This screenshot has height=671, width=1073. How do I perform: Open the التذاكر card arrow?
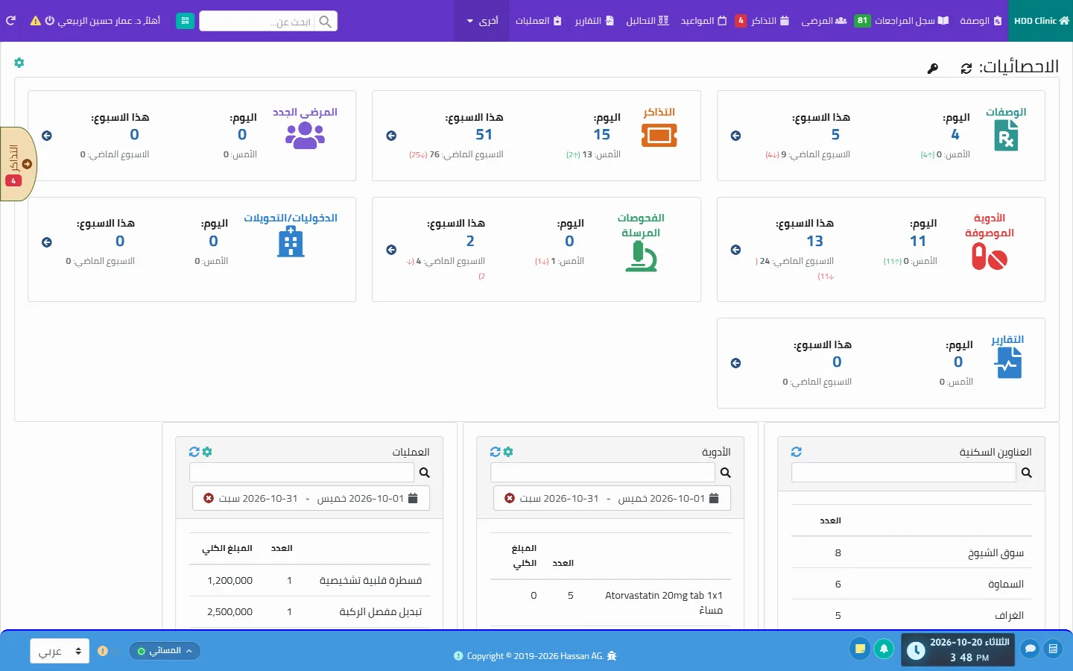[x=391, y=136]
